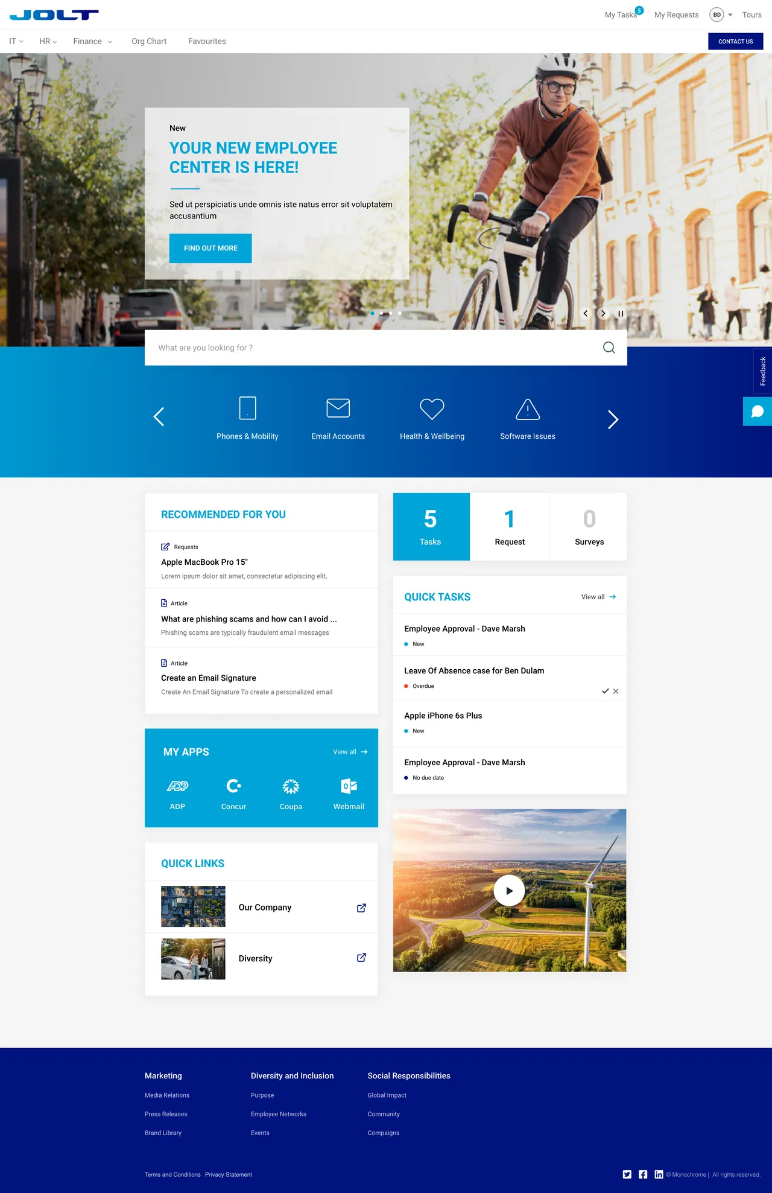Select the 1 Request tab
This screenshot has height=1193, width=772.
click(x=510, y=527)
